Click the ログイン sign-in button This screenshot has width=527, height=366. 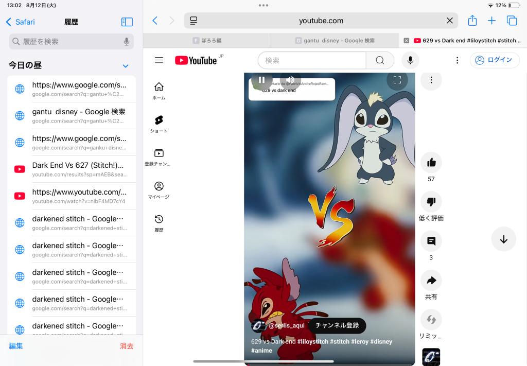494,60
